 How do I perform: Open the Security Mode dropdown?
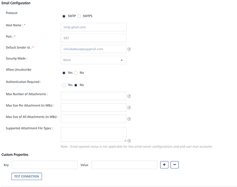point(93,60)
